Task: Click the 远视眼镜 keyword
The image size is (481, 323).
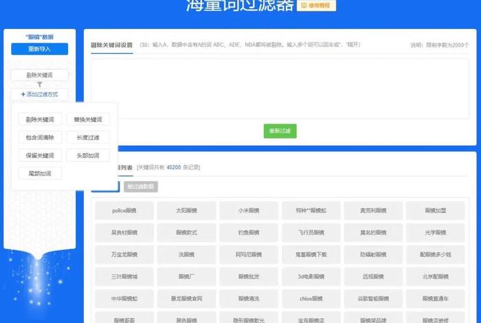Action: [x=373, y=276]
